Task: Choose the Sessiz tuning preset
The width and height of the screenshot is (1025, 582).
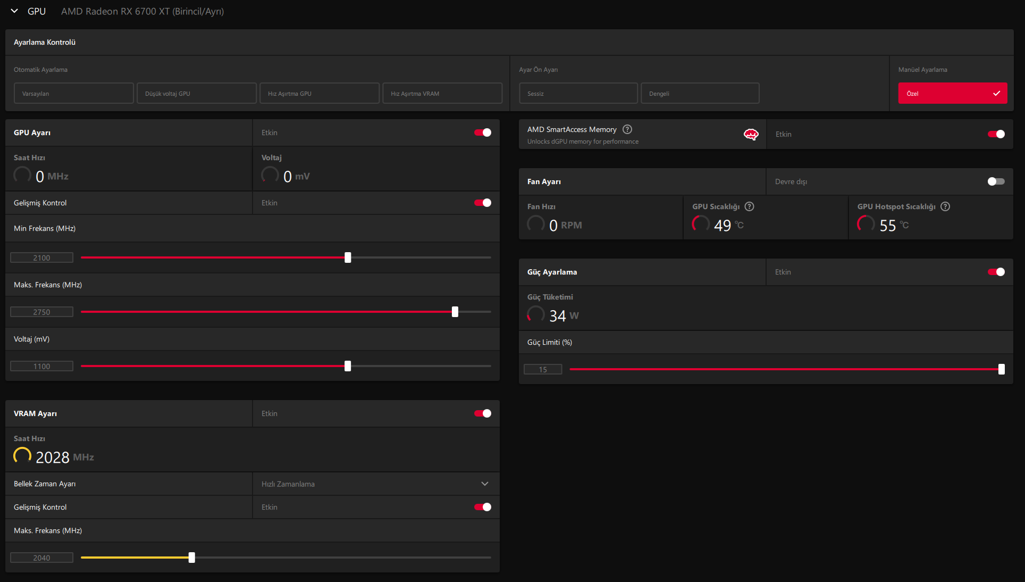Action: tap(578, 93)
